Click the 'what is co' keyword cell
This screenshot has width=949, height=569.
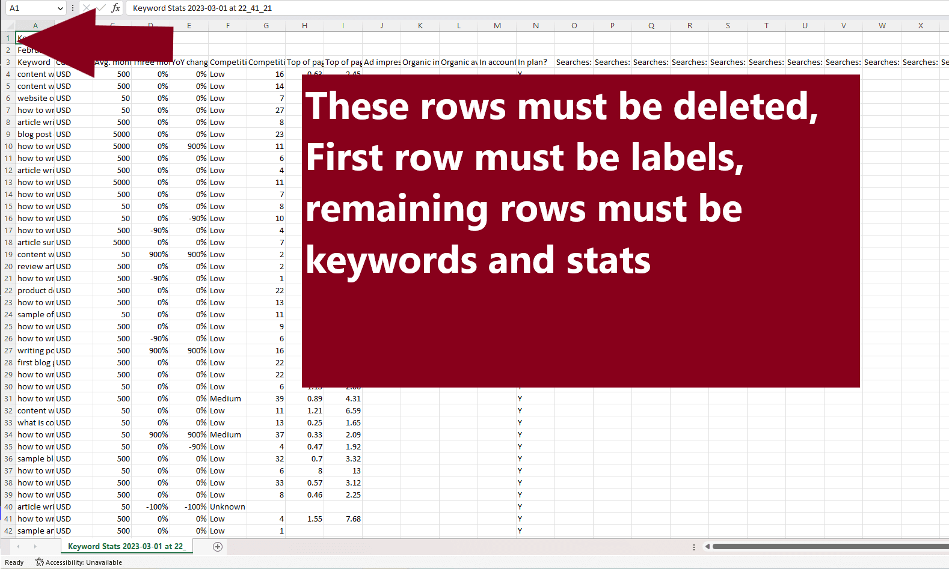(35, 422)
